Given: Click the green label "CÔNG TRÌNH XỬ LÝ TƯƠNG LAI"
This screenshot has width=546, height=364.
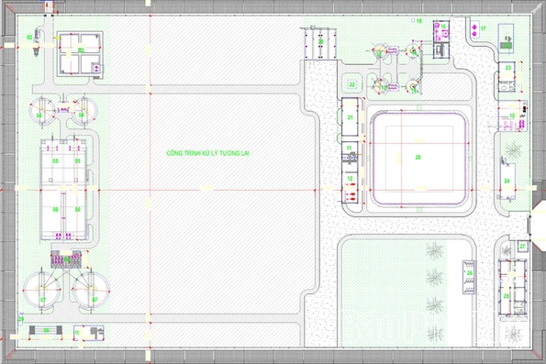Looking at the screenshot, I should pos(208,153).
